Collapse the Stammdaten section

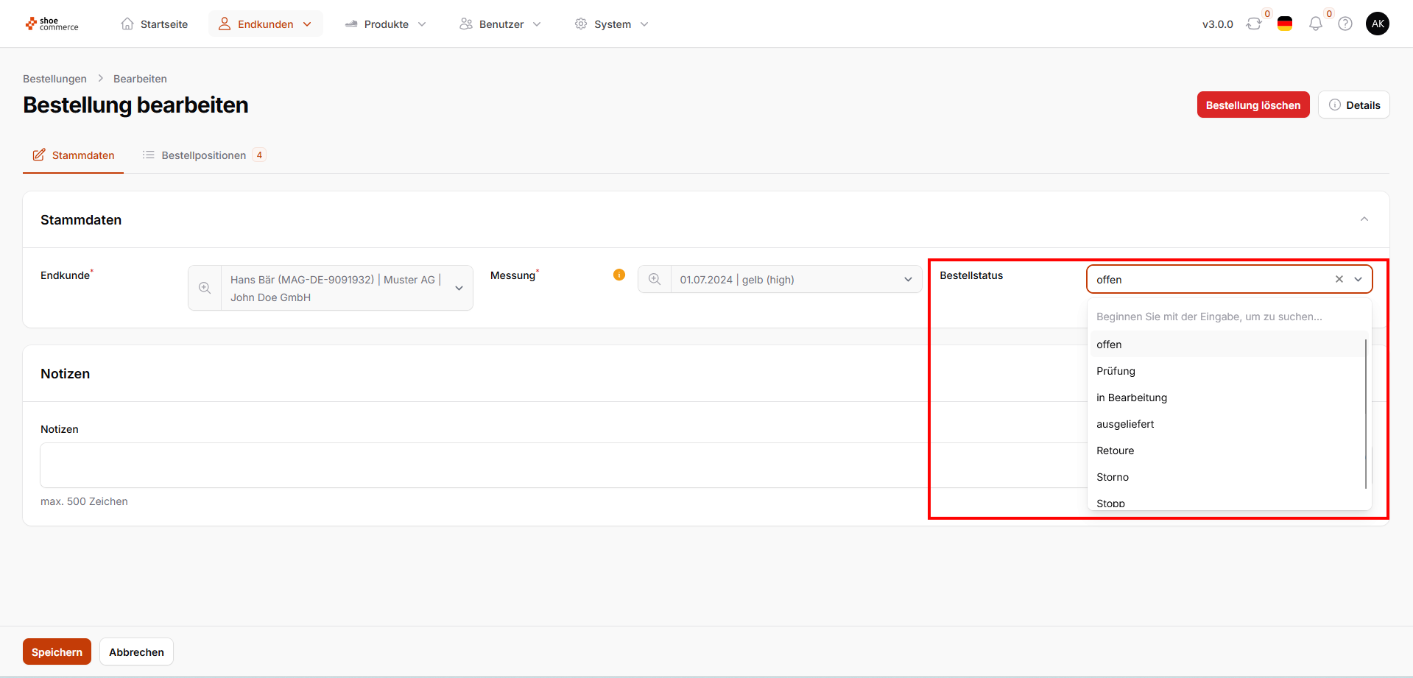pyautogui.click(x=1364, y=219)
